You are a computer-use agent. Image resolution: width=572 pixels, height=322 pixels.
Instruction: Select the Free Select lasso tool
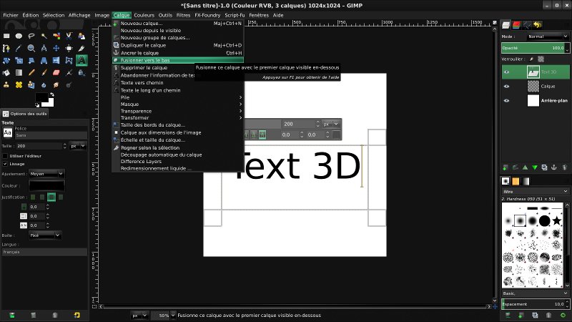(31, 36)
